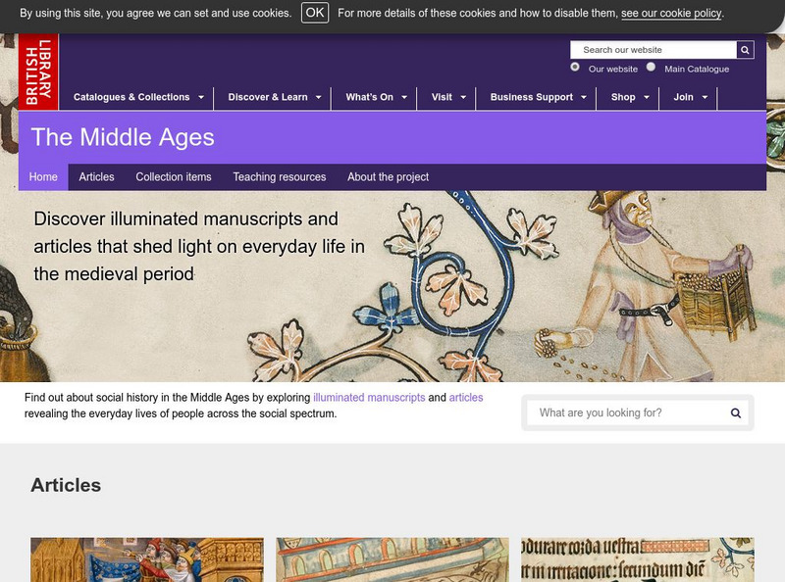Dismiss the cookie notice with OK

(x=313, y=12)
